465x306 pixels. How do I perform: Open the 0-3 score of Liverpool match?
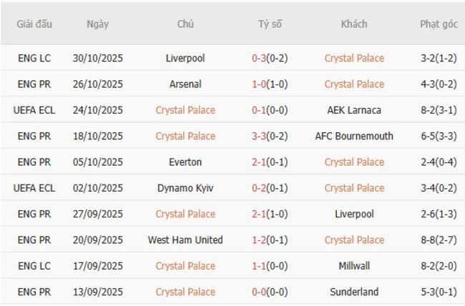(259, 58)
